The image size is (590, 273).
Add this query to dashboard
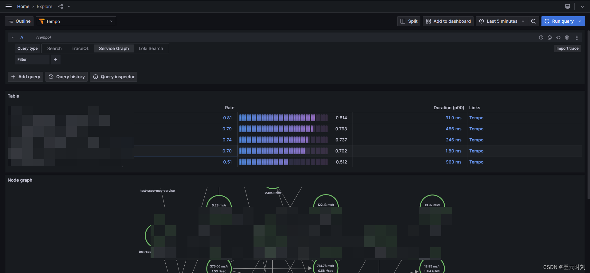tap(448, 21)
